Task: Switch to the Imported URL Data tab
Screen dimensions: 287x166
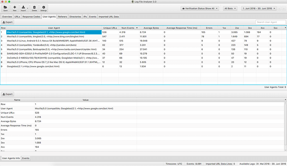Action: pos(109,17)
